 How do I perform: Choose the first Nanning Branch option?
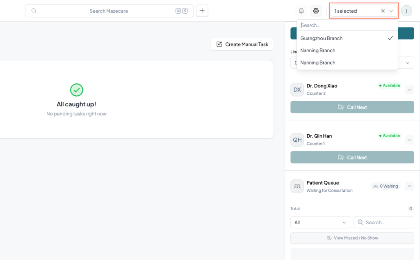click(x=347, y=51)
